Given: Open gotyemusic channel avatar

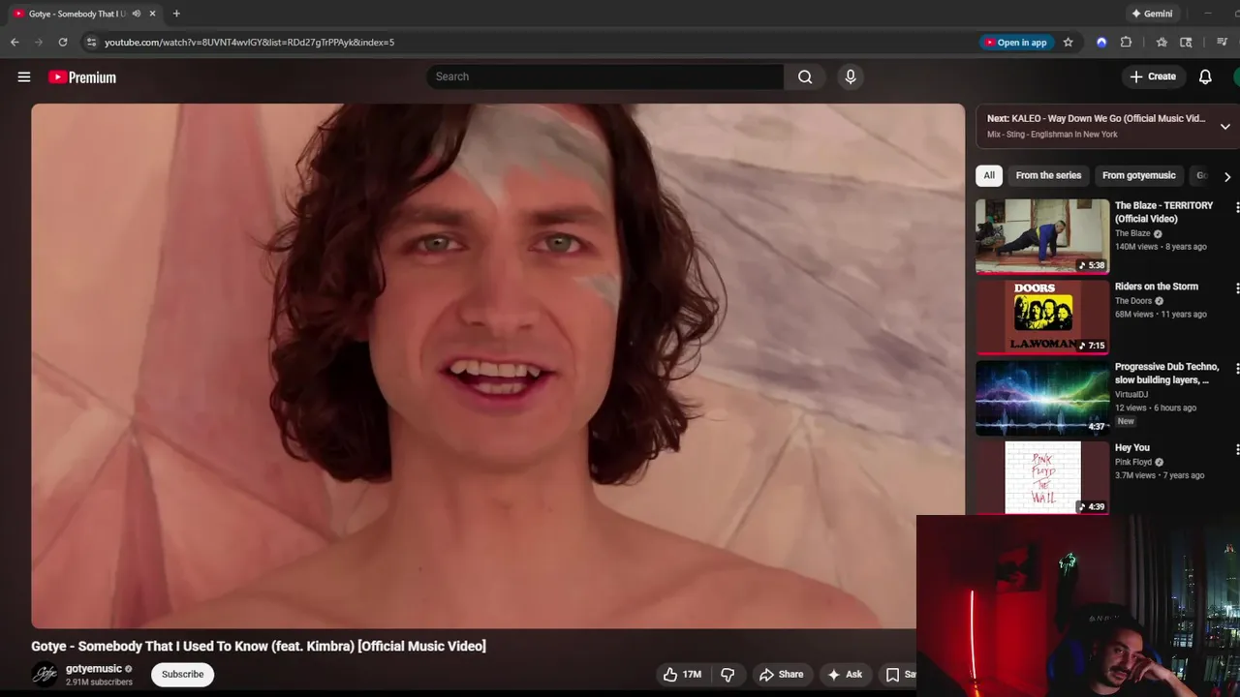Looking at the screenshot, I should click(x=45, y=675).
